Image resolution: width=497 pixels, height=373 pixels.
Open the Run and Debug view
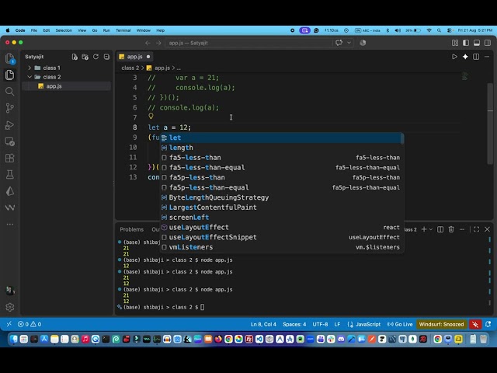[x=10, y=125]
